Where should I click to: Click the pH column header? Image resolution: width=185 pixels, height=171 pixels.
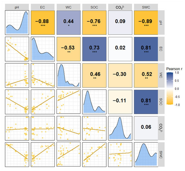(17, 7)
